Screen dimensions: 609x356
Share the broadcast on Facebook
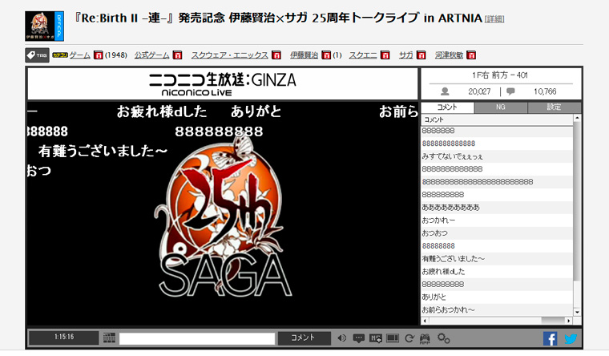[550, 338]
